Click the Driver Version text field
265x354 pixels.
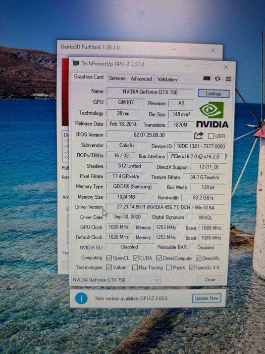click(165, 207)
